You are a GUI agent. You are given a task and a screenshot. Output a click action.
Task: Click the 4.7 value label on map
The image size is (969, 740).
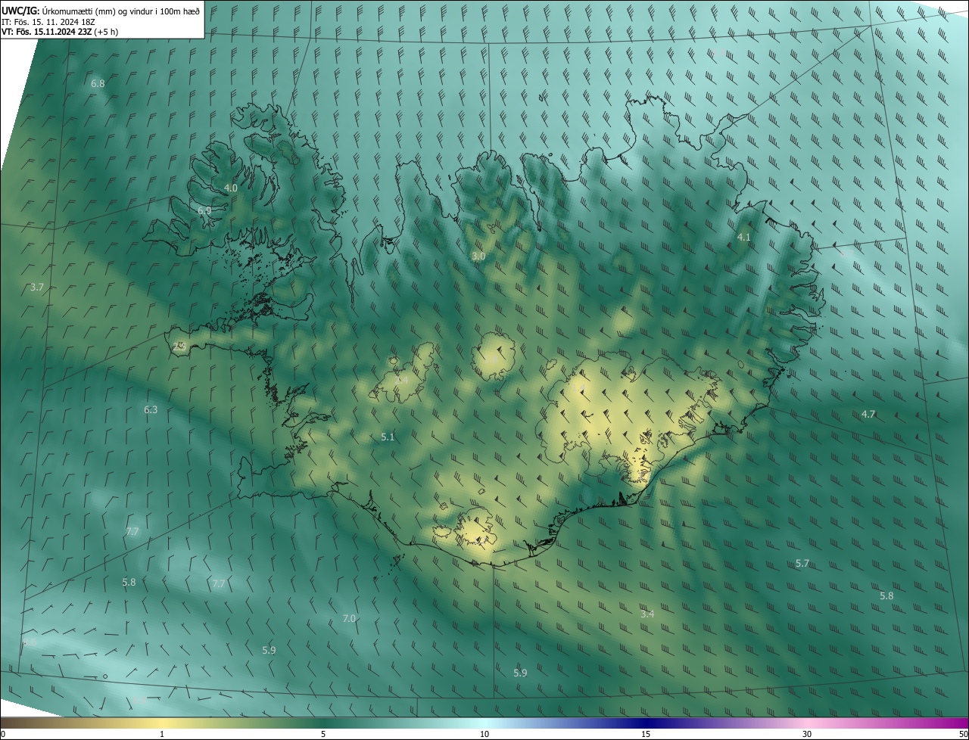pos(868,414)
